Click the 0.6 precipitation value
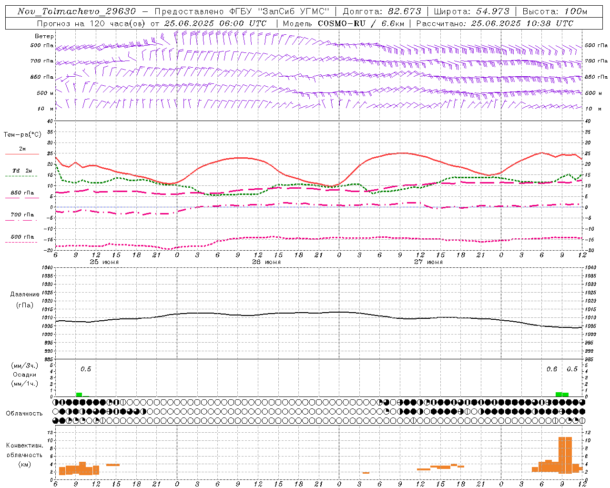The height and width of the screenshot is (488, 610). (x=552, y=369)
